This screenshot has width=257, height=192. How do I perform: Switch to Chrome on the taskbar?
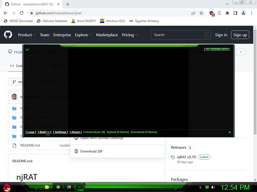pos(58,187)
